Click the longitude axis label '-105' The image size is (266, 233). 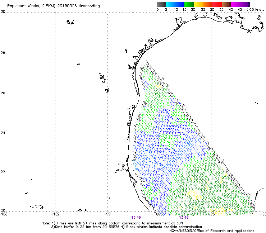tap(4, 214)
